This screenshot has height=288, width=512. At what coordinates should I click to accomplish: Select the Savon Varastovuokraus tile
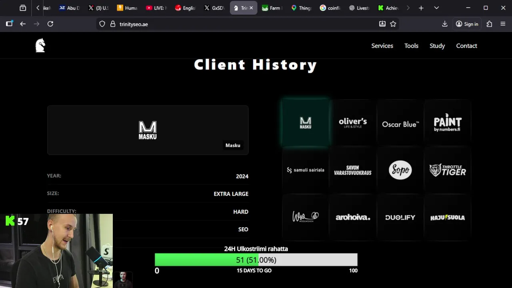(353, 170)
